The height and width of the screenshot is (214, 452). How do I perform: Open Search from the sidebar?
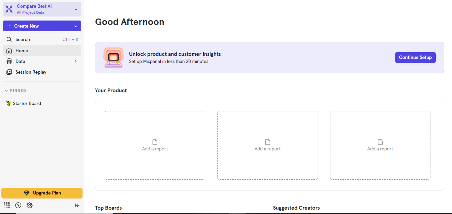(x=42, y=39)
